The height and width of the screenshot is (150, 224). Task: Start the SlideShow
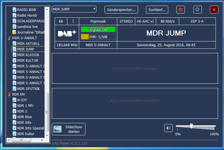coord(69,129)
